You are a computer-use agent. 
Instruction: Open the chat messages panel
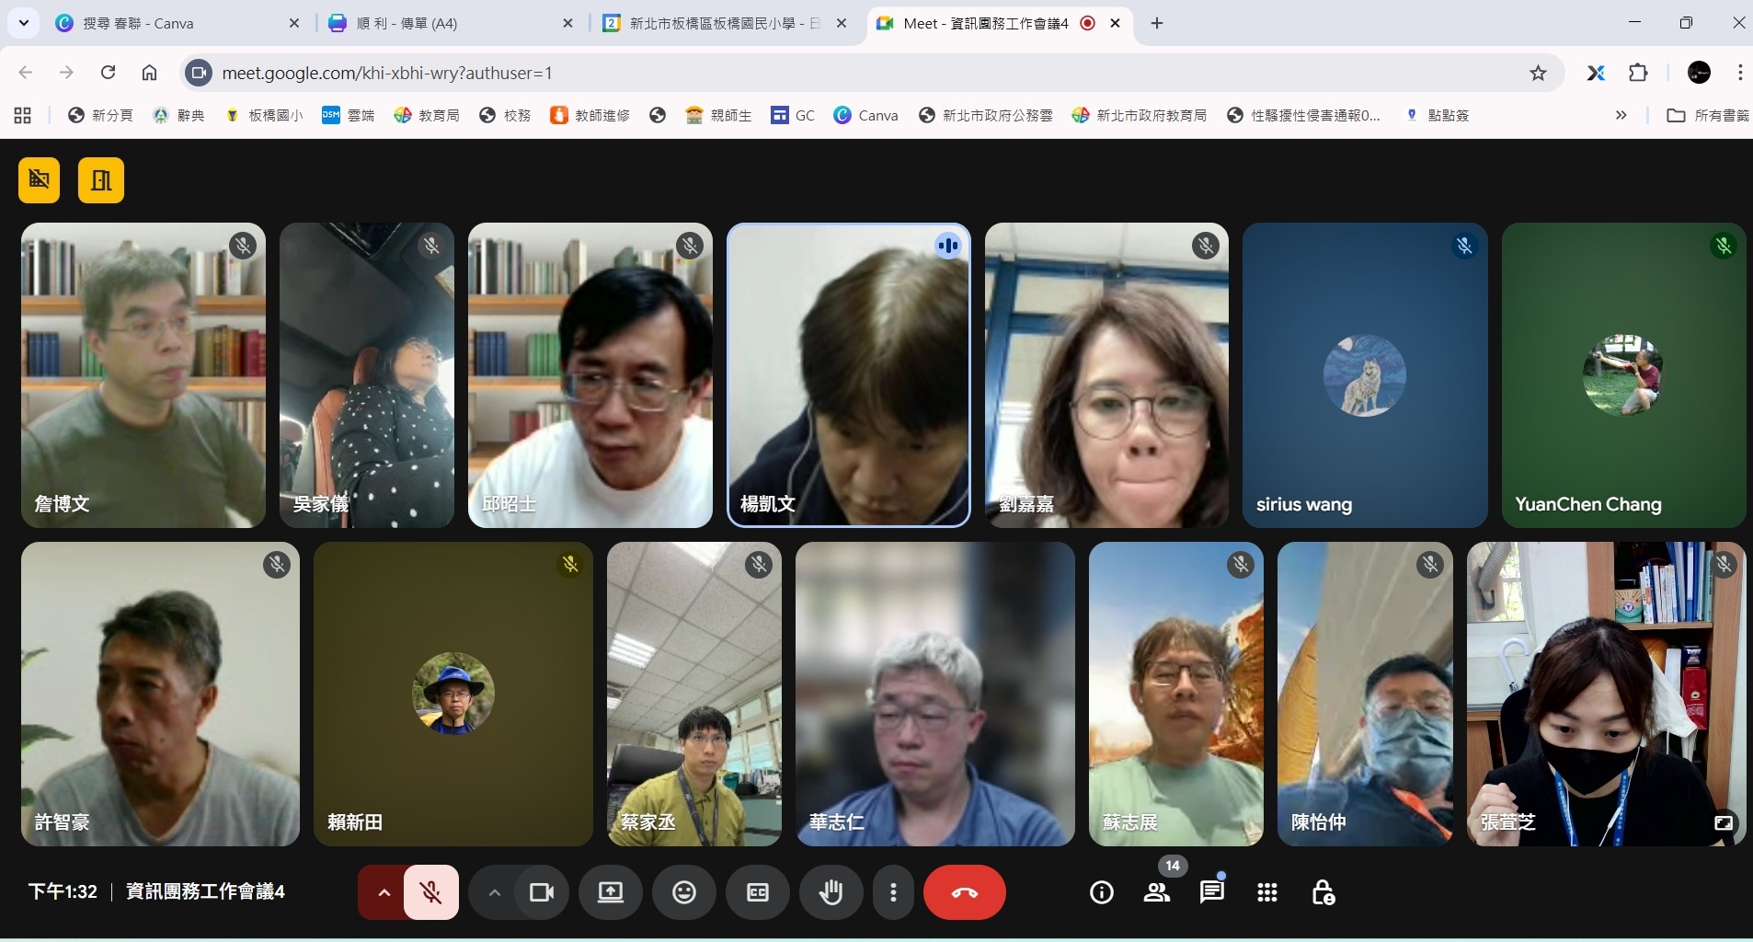point(1211,892)
